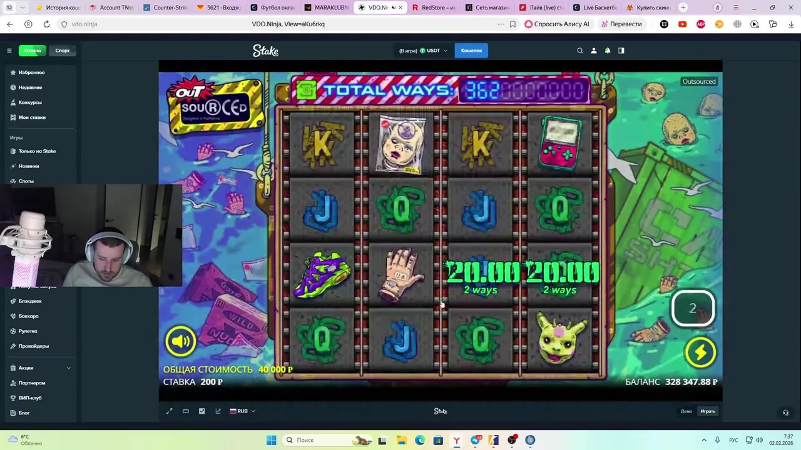The height and width of the screenshot is (450, 801).
Task: Open the browser page options ellipsis
Action: coord(501,24)
